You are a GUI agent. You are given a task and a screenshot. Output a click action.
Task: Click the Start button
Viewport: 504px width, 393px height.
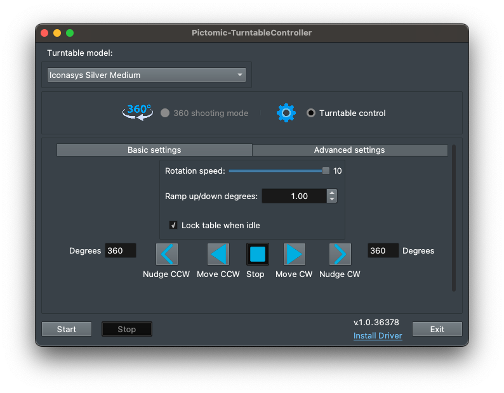(x=67, y=329)
